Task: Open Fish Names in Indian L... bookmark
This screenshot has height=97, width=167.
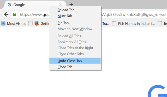Action: tap(137, 24)
